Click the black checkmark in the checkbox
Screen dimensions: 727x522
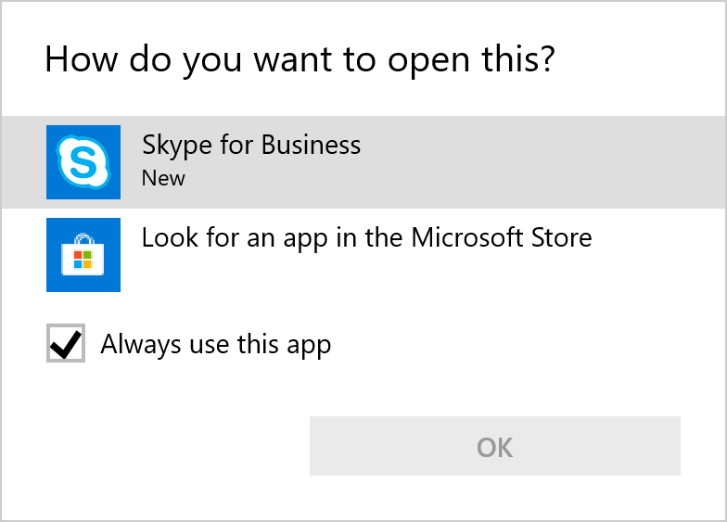pos(65,345)
